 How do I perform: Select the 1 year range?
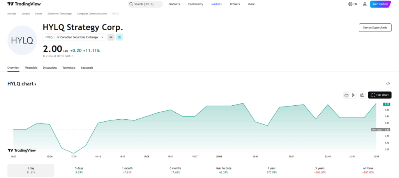272,170
